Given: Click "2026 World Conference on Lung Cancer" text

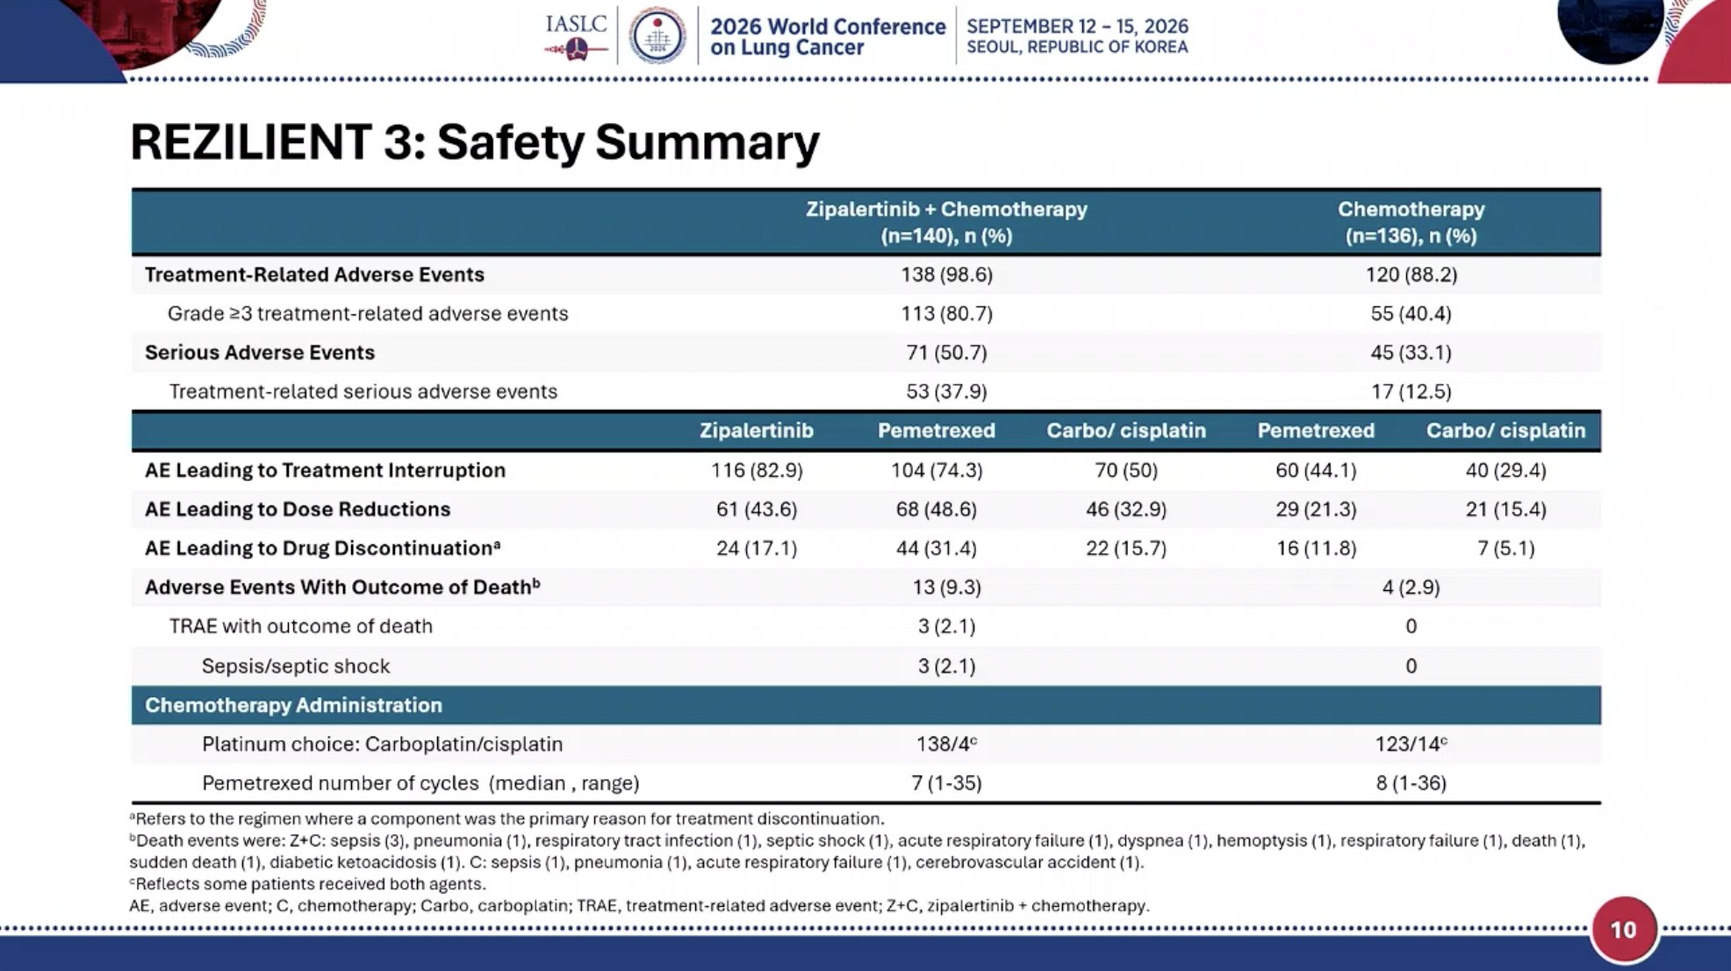Looking at the screenshot, I should click(828, 37).
